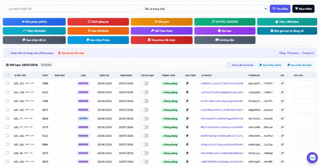Click large red 'Xóa proxy đã chọn' button
This screenshot has width=320, height=168.
click(x=161, y=40)
